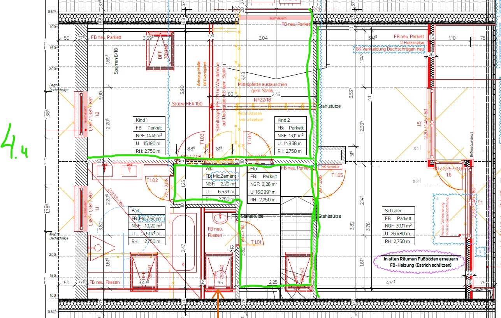Click door tag T1.02 in the bathroom
This screenshot has height=318, width=501.
click(x=152, y=180)
